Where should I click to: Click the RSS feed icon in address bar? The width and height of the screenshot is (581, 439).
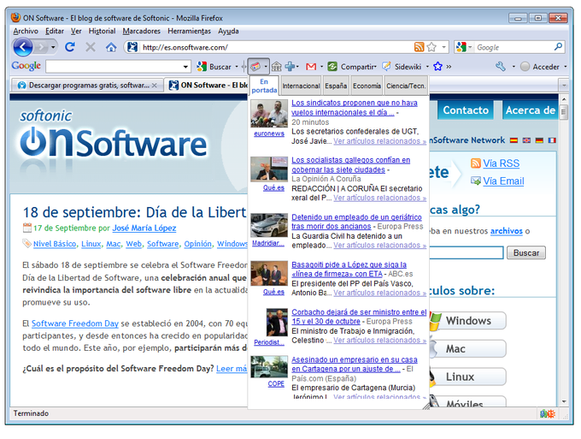pyautogui.click(x=419, y=47)
